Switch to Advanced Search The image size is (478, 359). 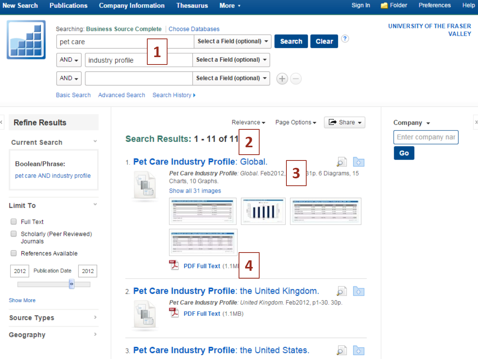coord(122,95)
